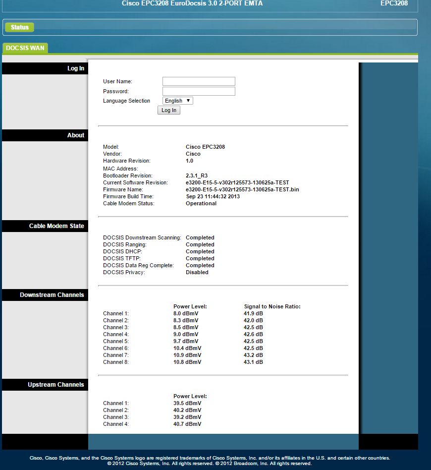Click DOCSIS Data Reg Complete value
This screenshot has width=431, height=470.
(x=200, y=265)
